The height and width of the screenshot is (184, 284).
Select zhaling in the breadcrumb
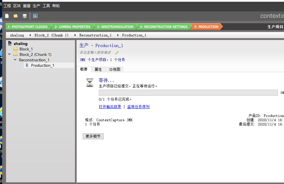[x=17, y=35]
